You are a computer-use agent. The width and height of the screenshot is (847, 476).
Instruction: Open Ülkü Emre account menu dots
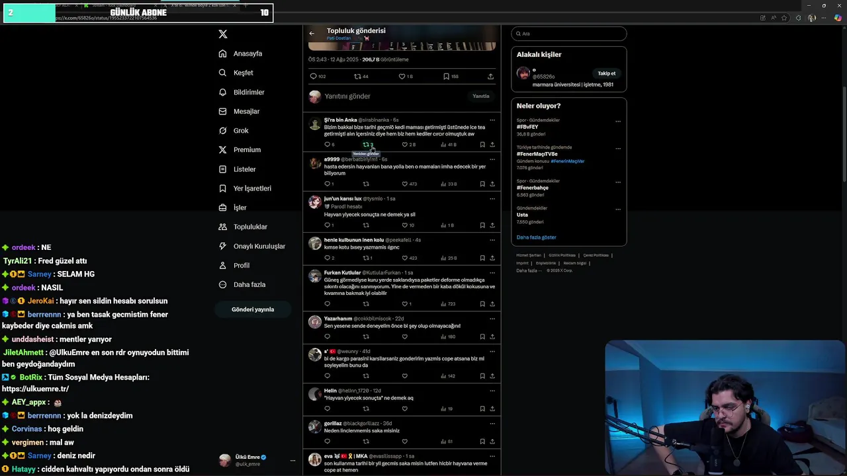[x=292, y=460]
